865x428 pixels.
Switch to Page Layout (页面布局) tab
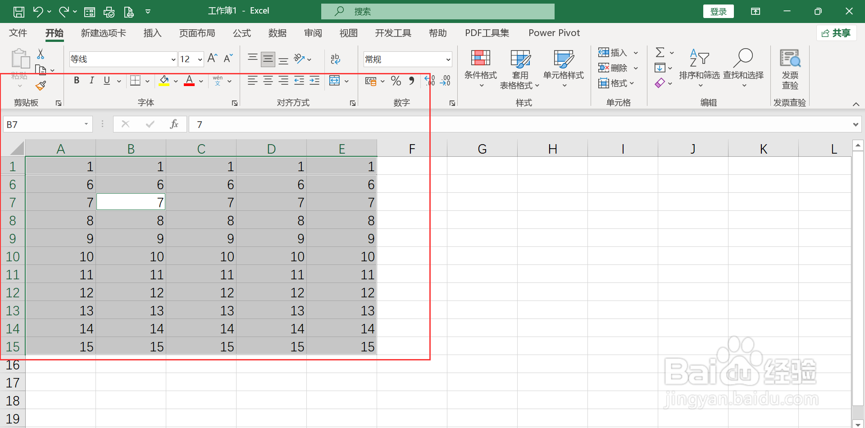click(197, 33)
